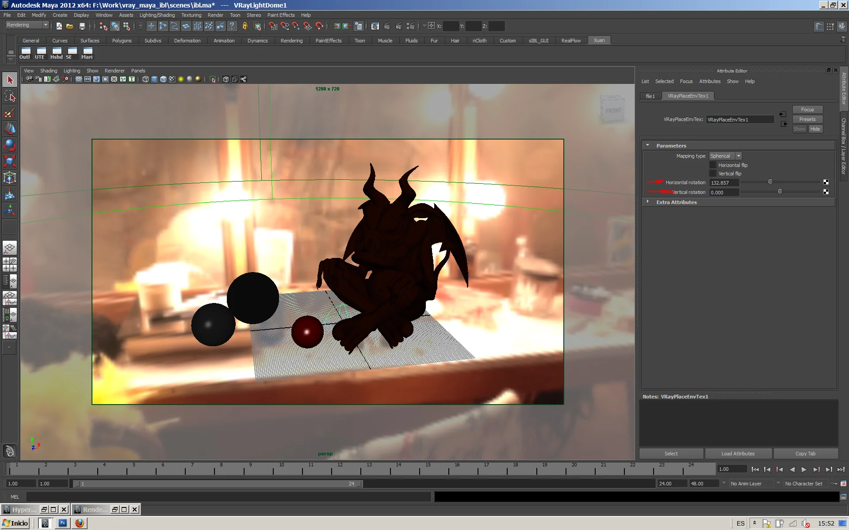This screenshot has width=849, height=530.
Task: Choose the Paint Selection tool
Action: [x=10, y=113]
